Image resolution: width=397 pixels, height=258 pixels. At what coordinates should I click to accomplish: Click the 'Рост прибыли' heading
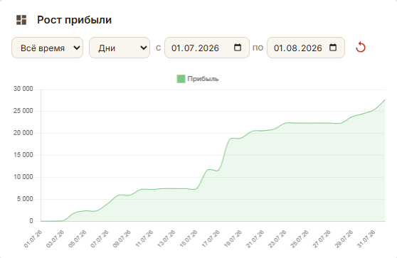coord(75,20)
